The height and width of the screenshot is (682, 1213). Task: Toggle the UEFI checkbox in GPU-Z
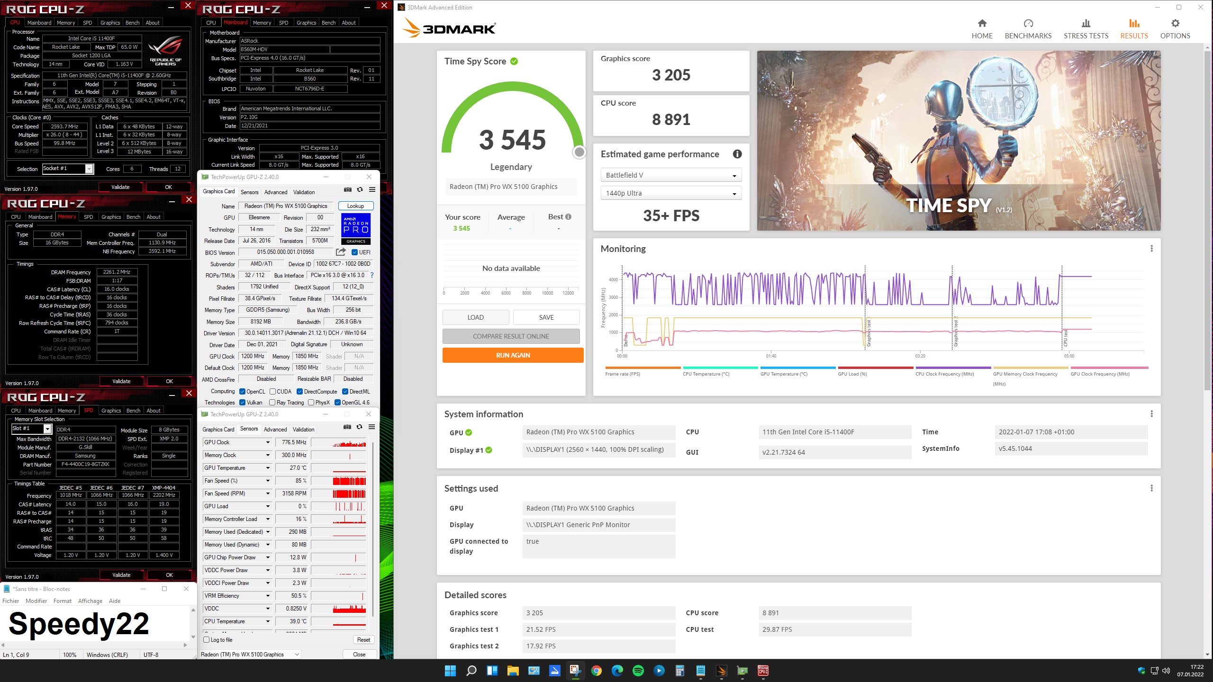tap(354, 252)
